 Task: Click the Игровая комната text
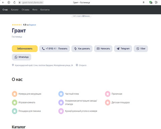point(27,102)
